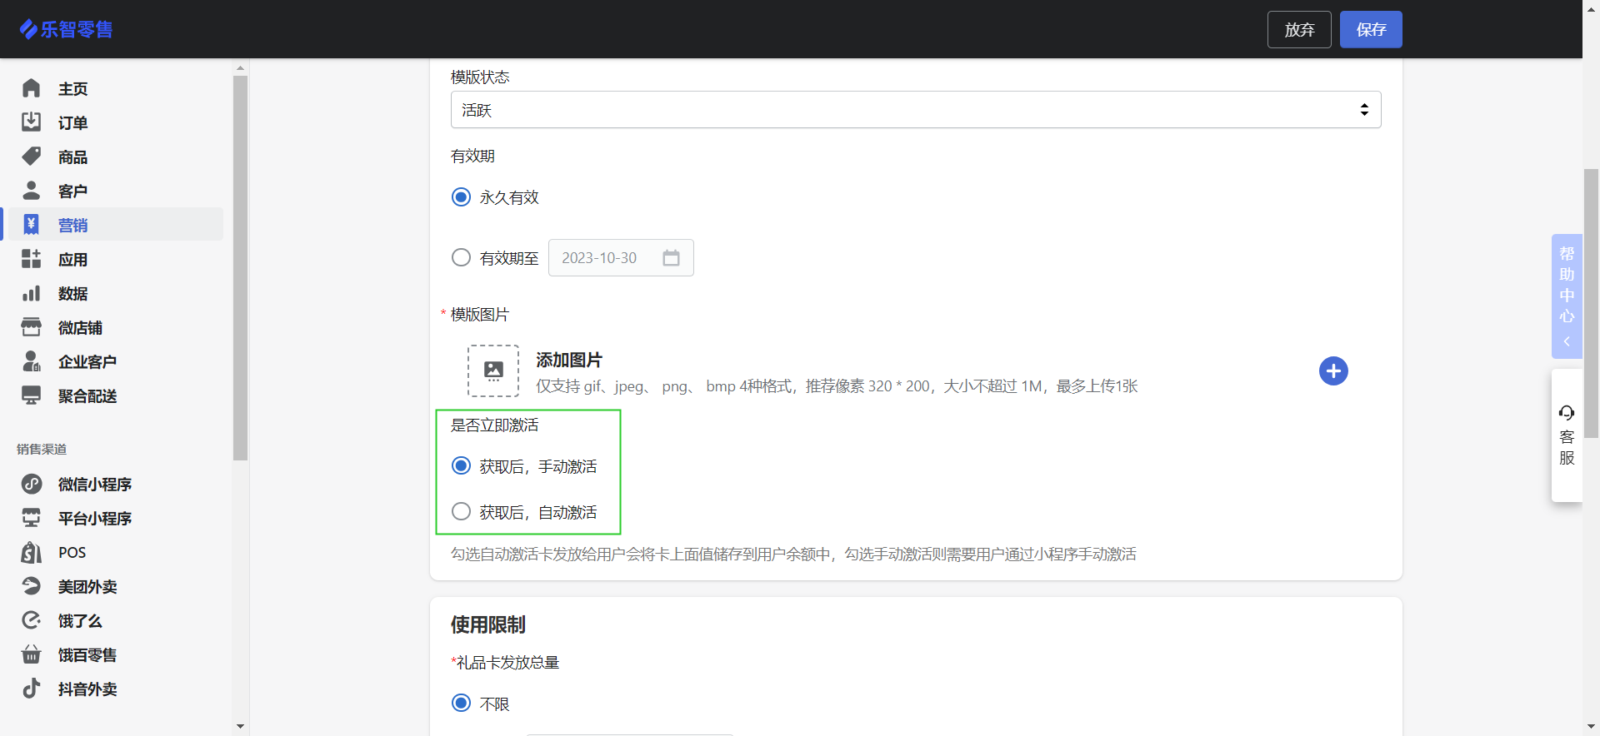Select 不限 for 礼品卡发放总量

pyautogui.click(x=461, y=703)
